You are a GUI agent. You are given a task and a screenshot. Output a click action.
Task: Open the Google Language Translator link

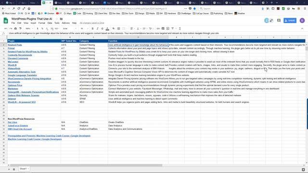point(22,75)
